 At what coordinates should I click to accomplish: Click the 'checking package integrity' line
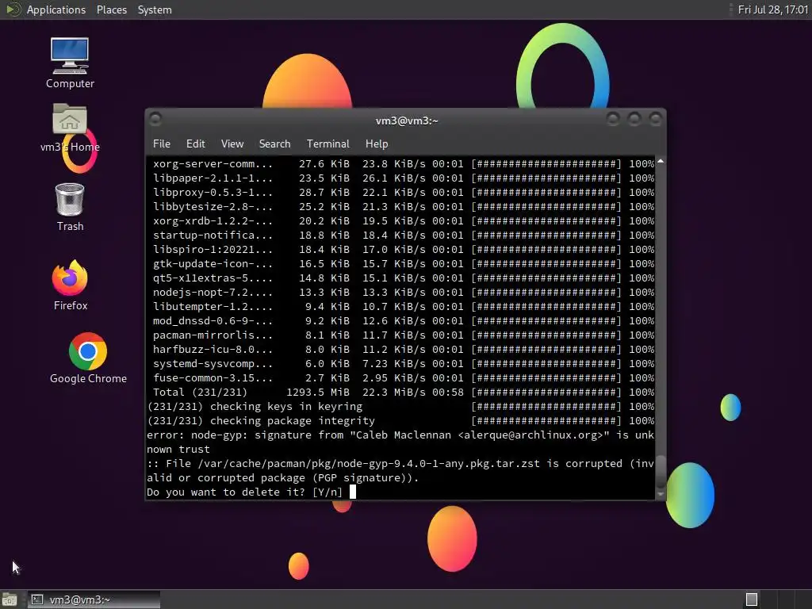[400, 420]
